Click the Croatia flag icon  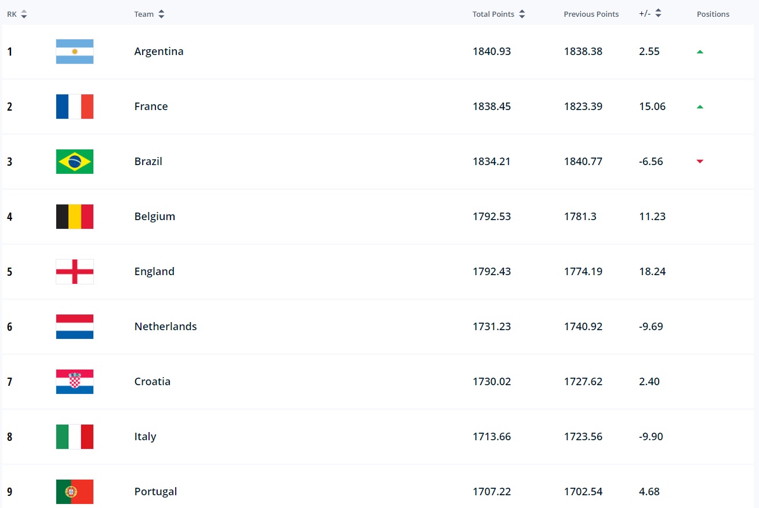(75, 382)
